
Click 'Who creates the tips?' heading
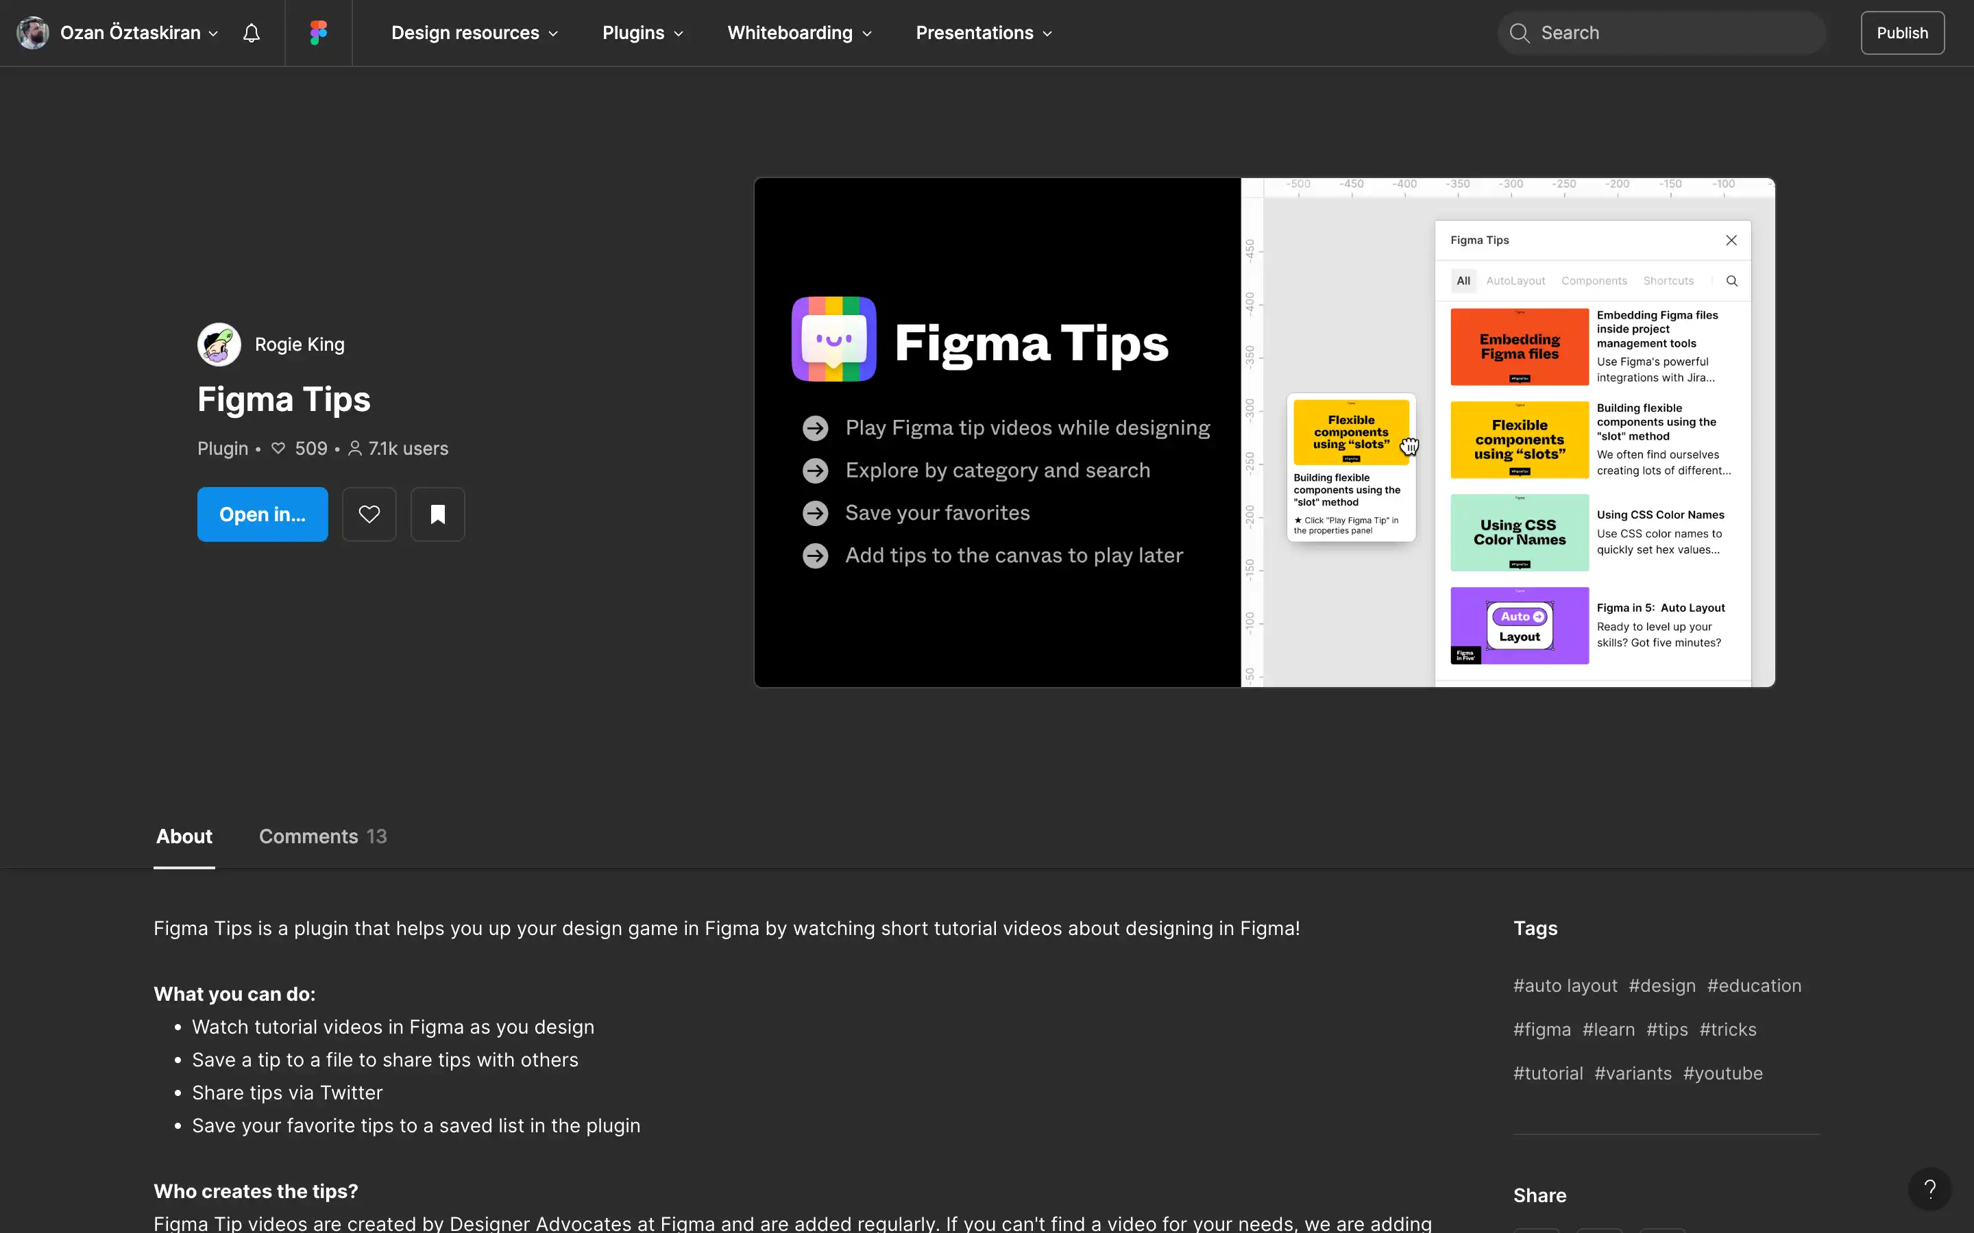(255, 1191)
